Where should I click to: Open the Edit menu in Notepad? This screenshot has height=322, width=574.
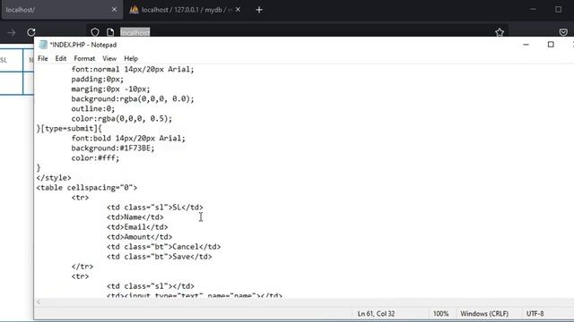click(61, 58)
